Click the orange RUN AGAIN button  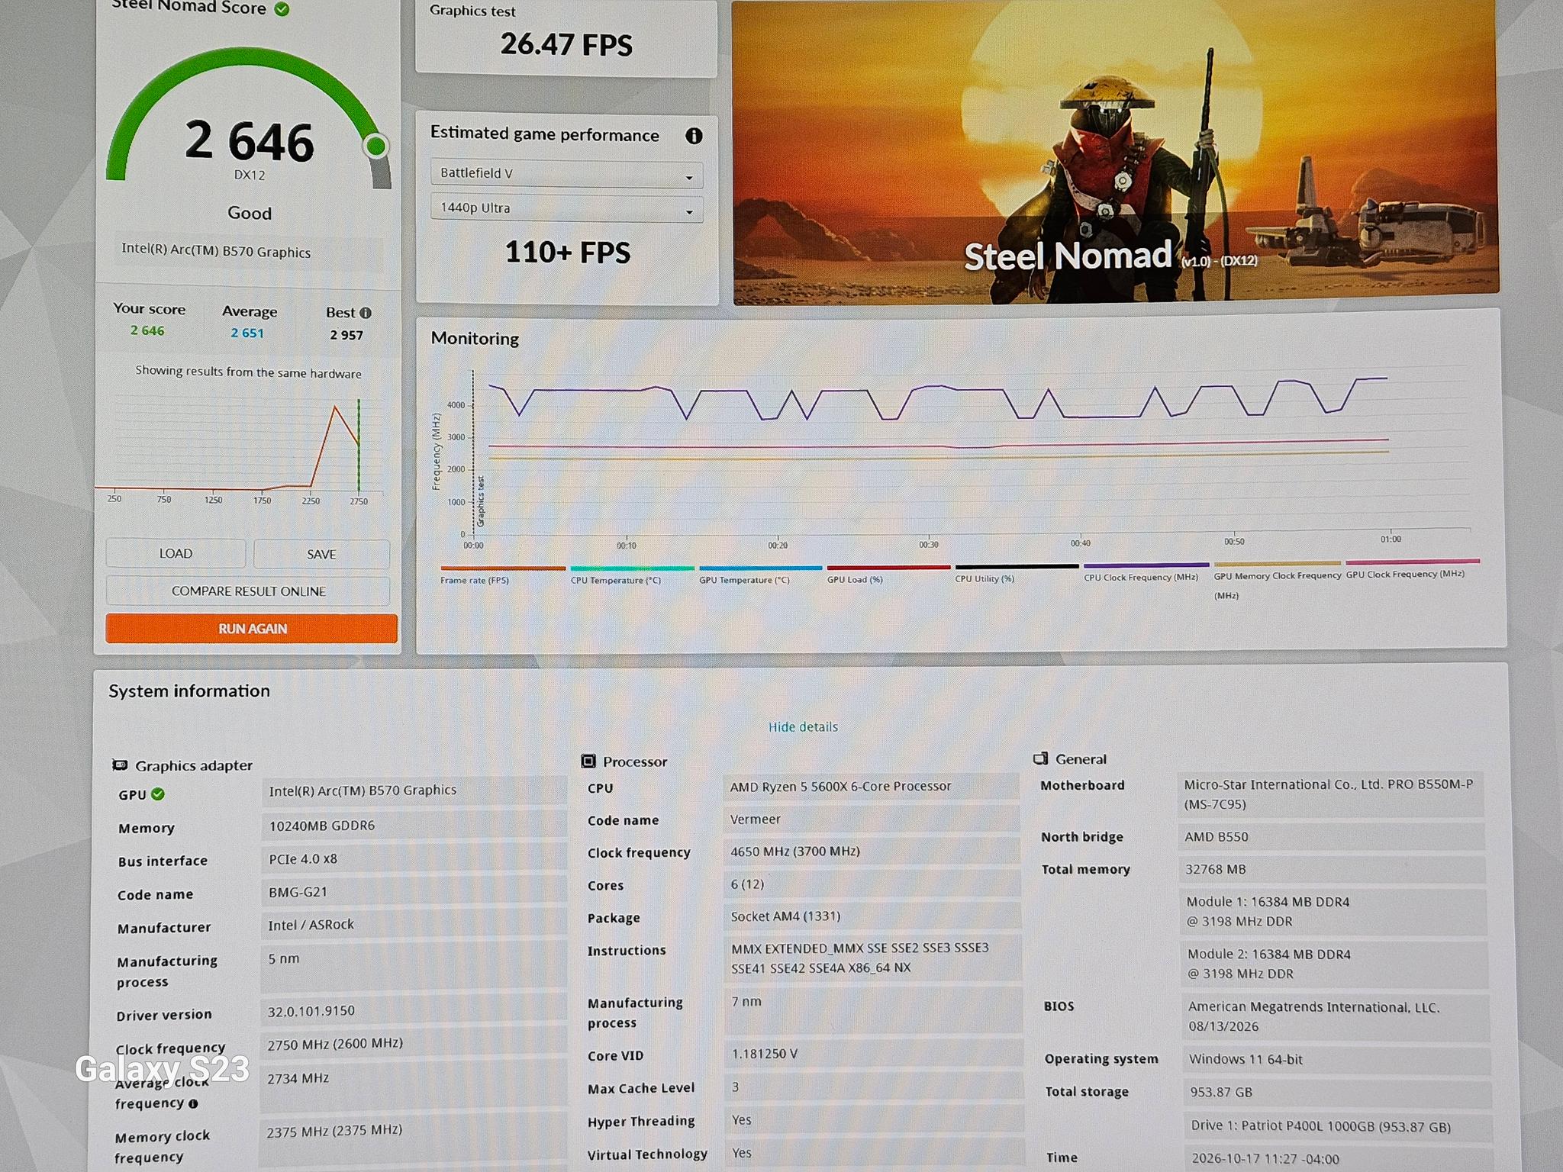tap(252, 629)
